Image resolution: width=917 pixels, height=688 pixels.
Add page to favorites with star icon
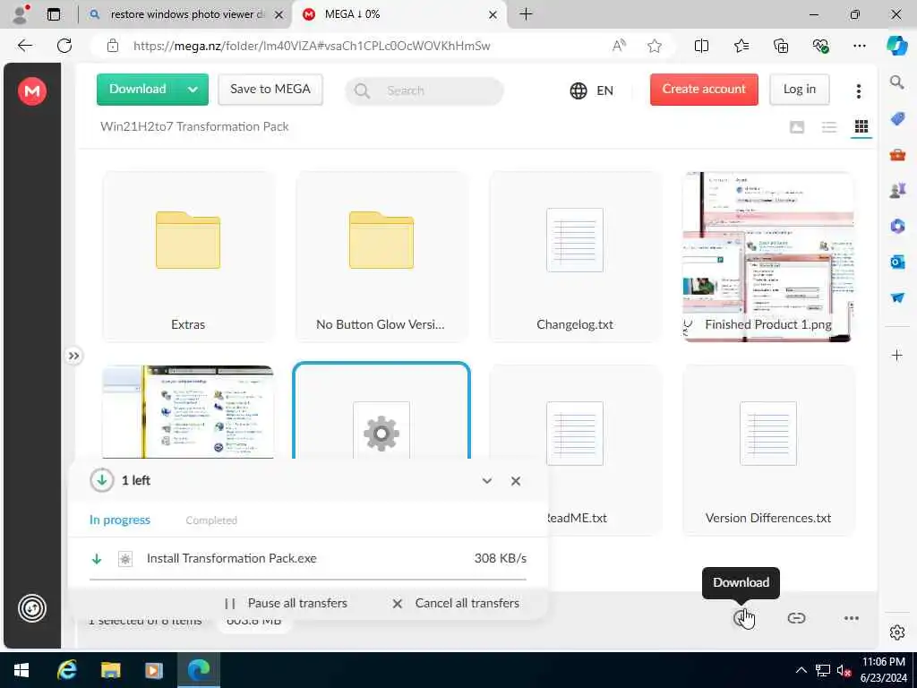click(x=655, y=46)
